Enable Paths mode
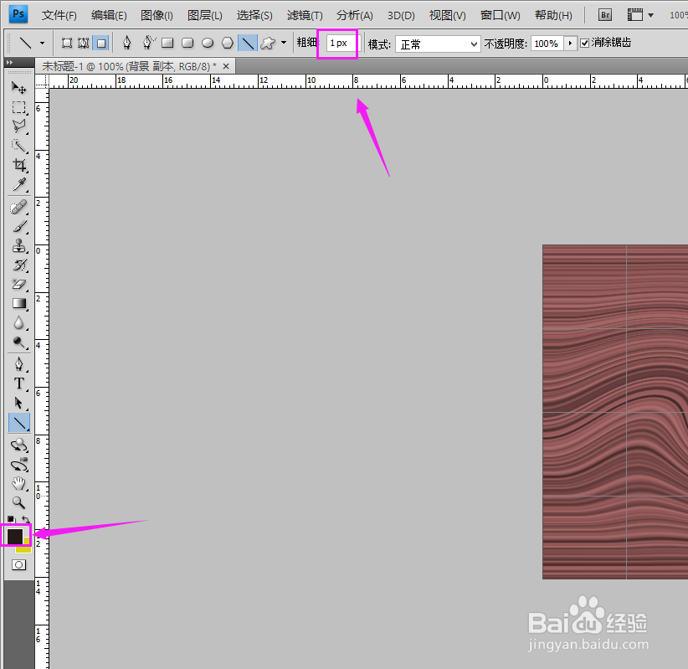The image size is (688, 669). pyautogui.click(x=84, y=43)
